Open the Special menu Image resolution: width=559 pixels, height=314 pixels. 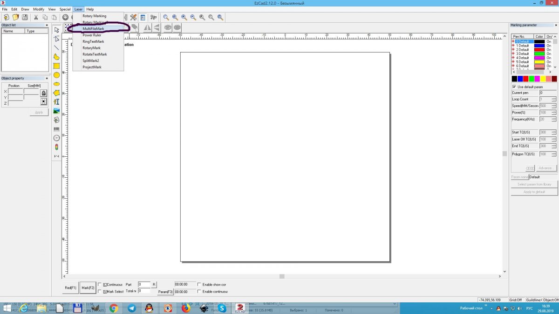(x=65, y=9)
